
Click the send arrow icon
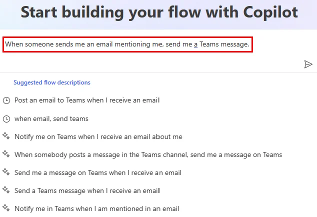(x=308, y=64)
